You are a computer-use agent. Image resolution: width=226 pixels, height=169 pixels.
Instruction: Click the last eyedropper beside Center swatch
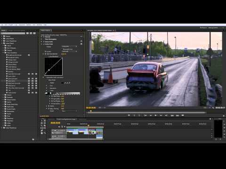tap(69, 83)
